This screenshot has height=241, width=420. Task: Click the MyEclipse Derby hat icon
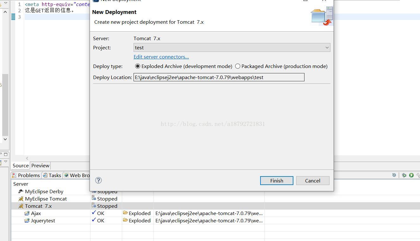click(x=21, y=191)
